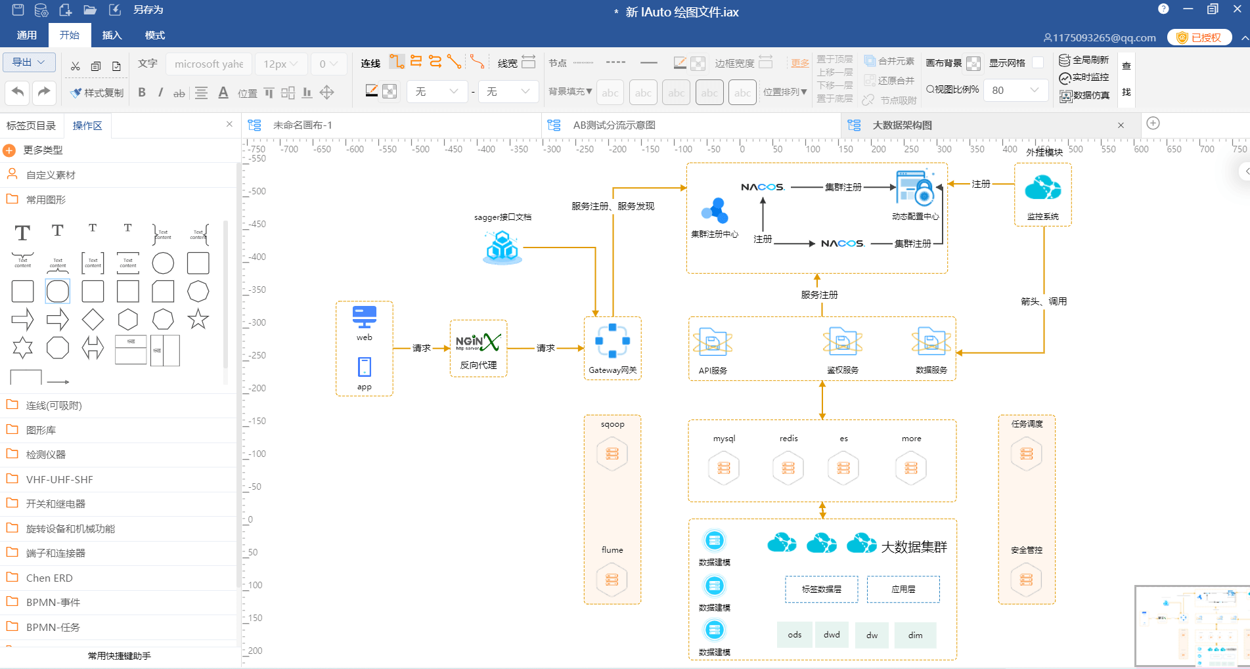Click the canvas background swatch
This screenshot has width=1250, height=669.
point(973,63)
